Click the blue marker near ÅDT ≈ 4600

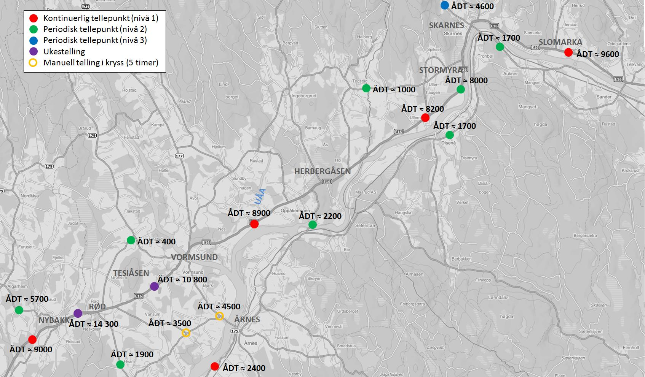click(444, 5)
